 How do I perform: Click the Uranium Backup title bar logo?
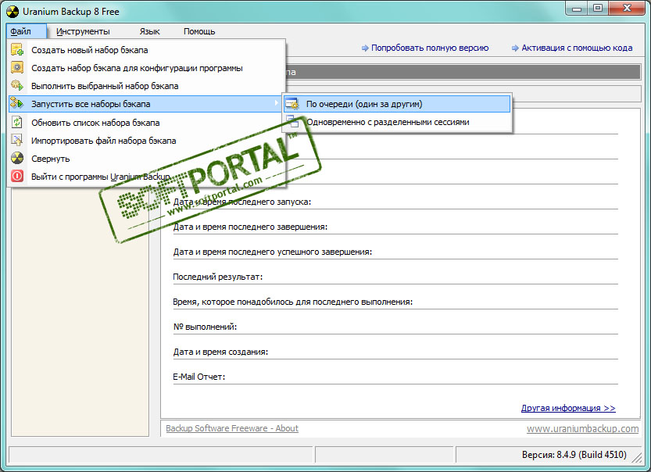(13, 12)
